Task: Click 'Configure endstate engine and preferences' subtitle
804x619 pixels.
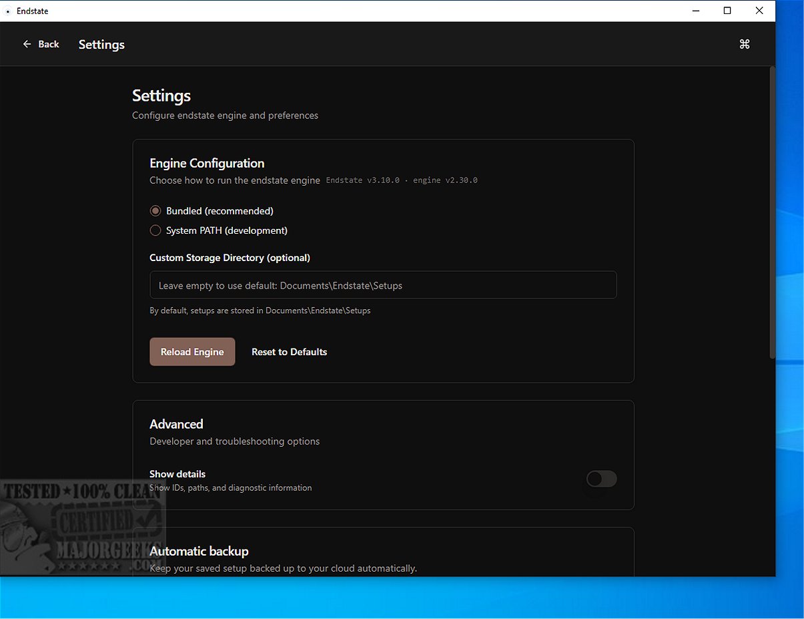Action: [225, 116]
